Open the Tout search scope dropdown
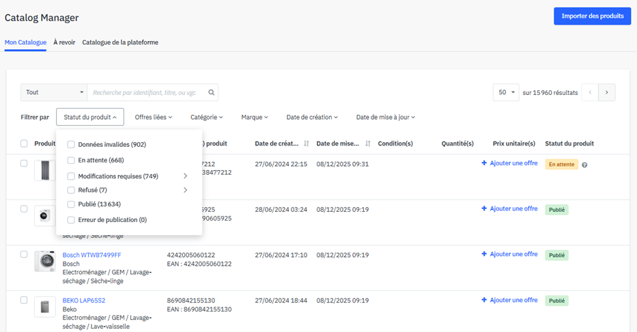Viewport: 637px width, 332px height. point(54,92)
